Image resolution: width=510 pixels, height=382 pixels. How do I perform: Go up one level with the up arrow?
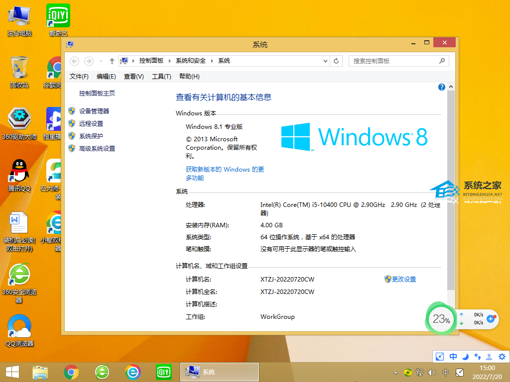[x=112, y=61]
